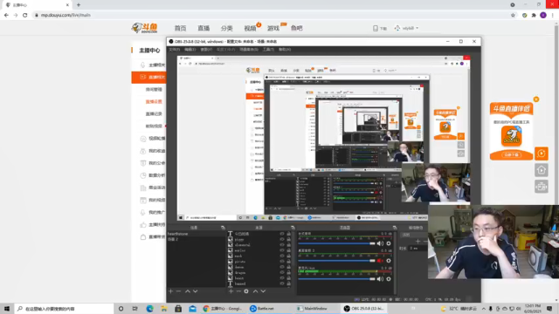Open Windows Start menu
Screen dimensions: 559x314
click(7, 308)
